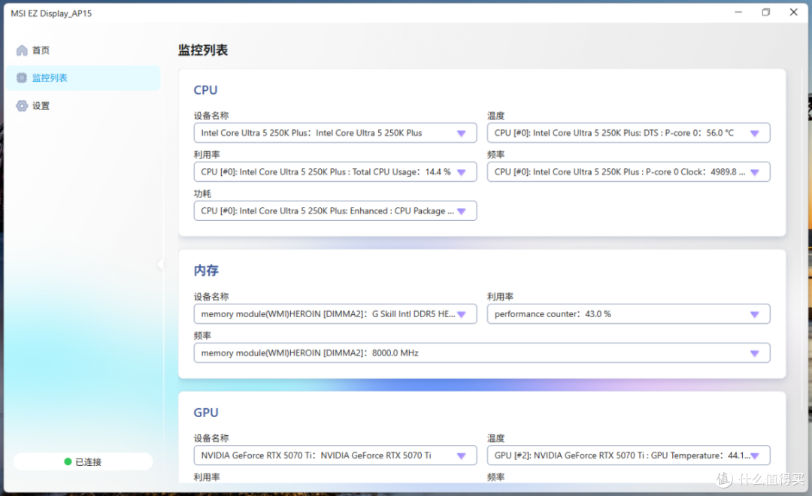Click the DTS P-core 0 temperature field
The image size is (812, 496).
[x=628, y=133]
